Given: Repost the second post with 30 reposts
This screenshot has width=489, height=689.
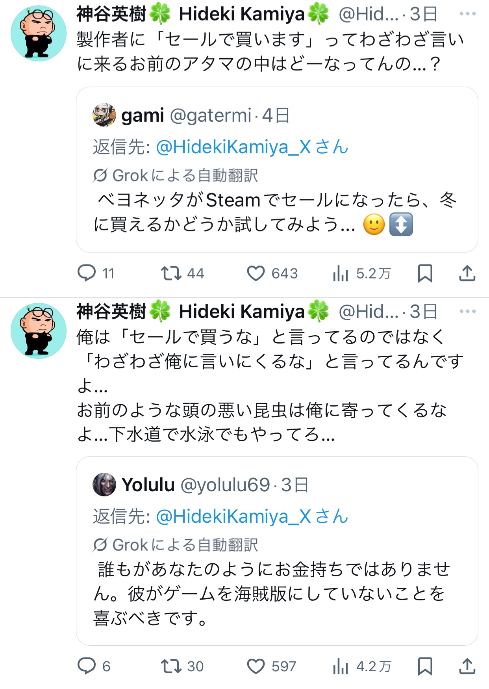Looking at the screenshot, I should 171,666.
